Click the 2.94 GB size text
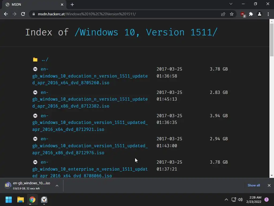 pos(219,139)
